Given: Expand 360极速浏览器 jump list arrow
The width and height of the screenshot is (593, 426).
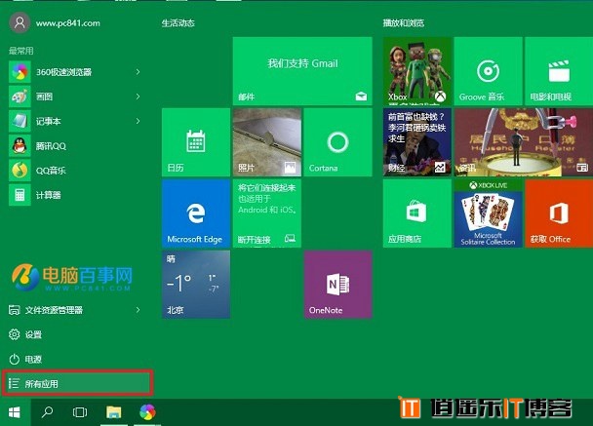Looking at the screenshot, I should click(138, 72).
